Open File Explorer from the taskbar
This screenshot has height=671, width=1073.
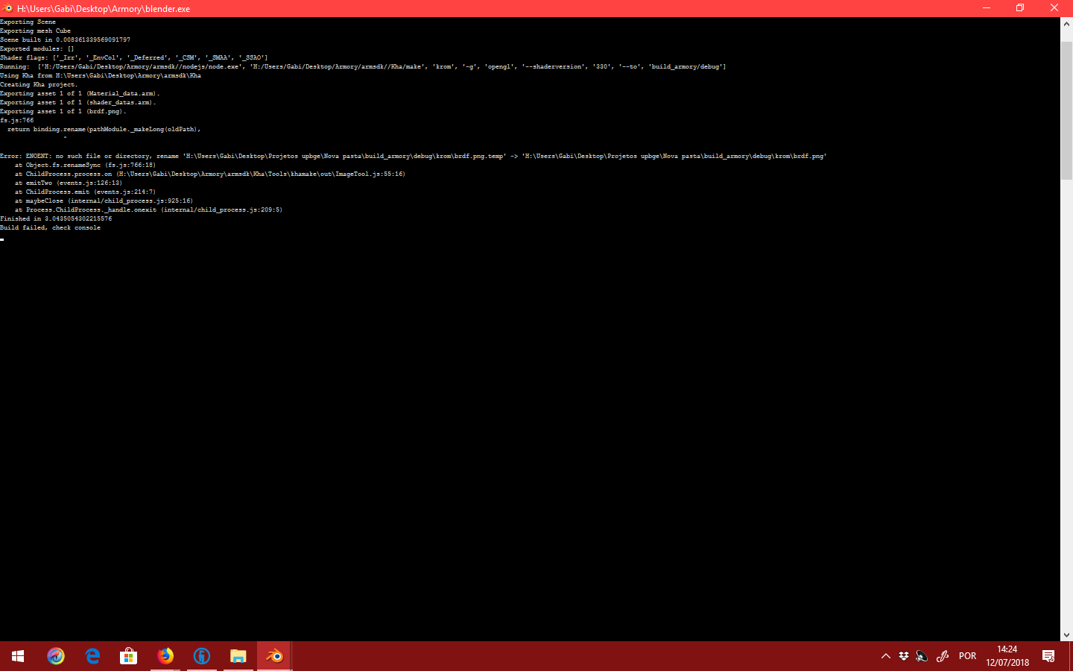[x=238, y=656]
